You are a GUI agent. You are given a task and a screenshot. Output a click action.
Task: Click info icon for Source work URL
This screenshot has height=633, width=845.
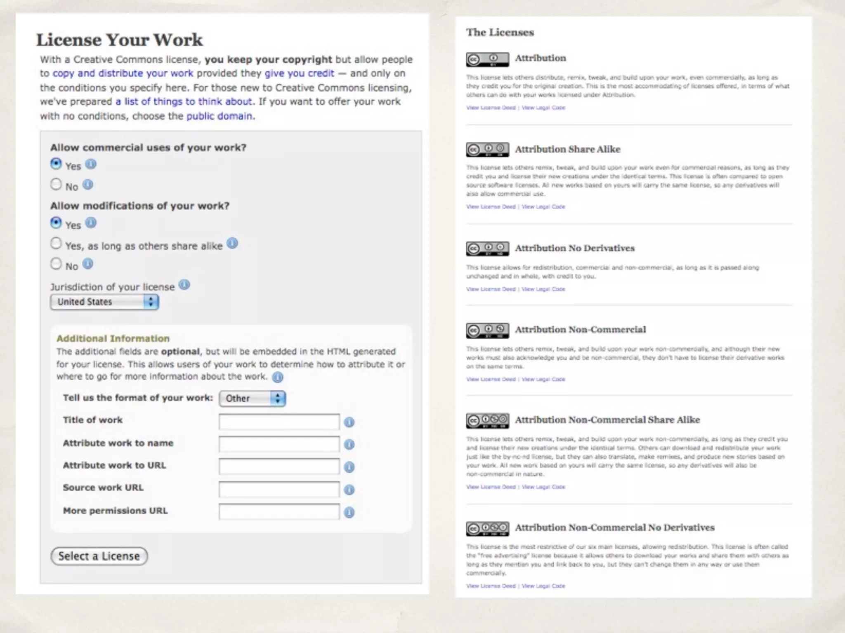point(349,490)
